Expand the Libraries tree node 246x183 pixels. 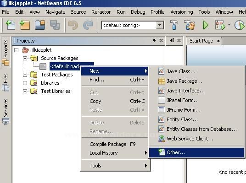point(25,83)
